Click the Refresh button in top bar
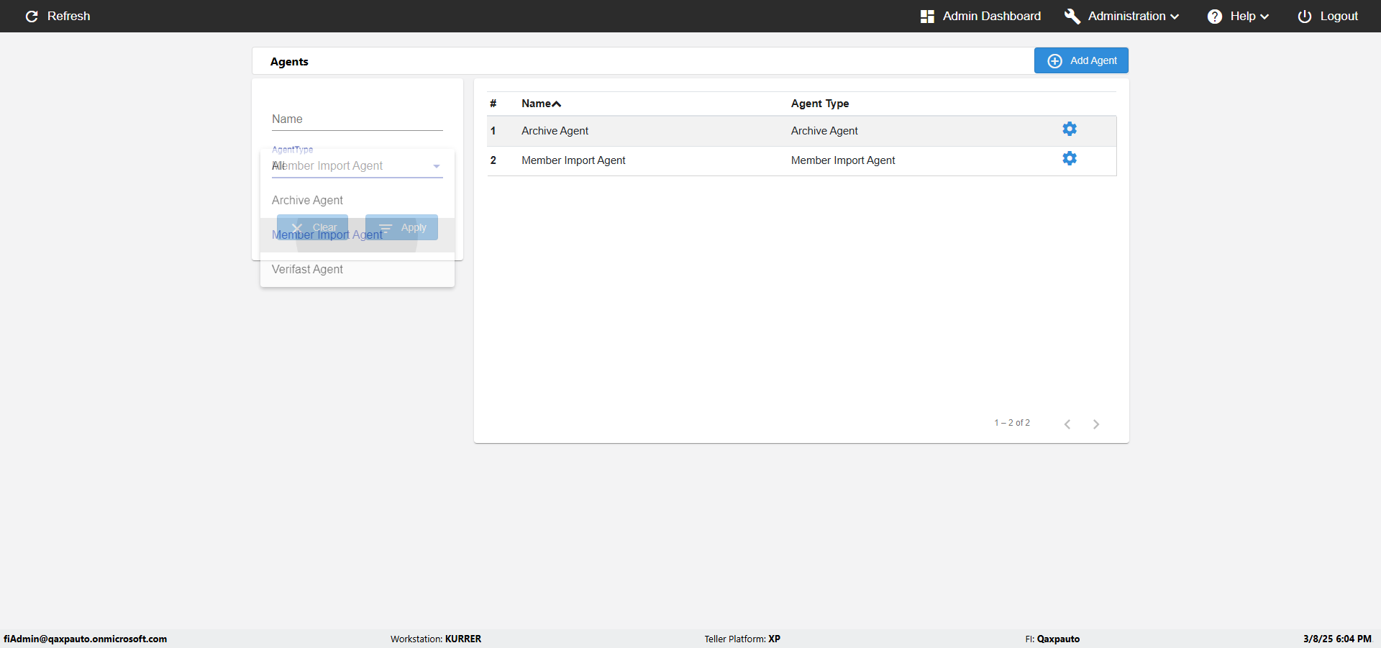Image resolution: width=1381 pixels, height=648 pixels. tap(58, 16)
